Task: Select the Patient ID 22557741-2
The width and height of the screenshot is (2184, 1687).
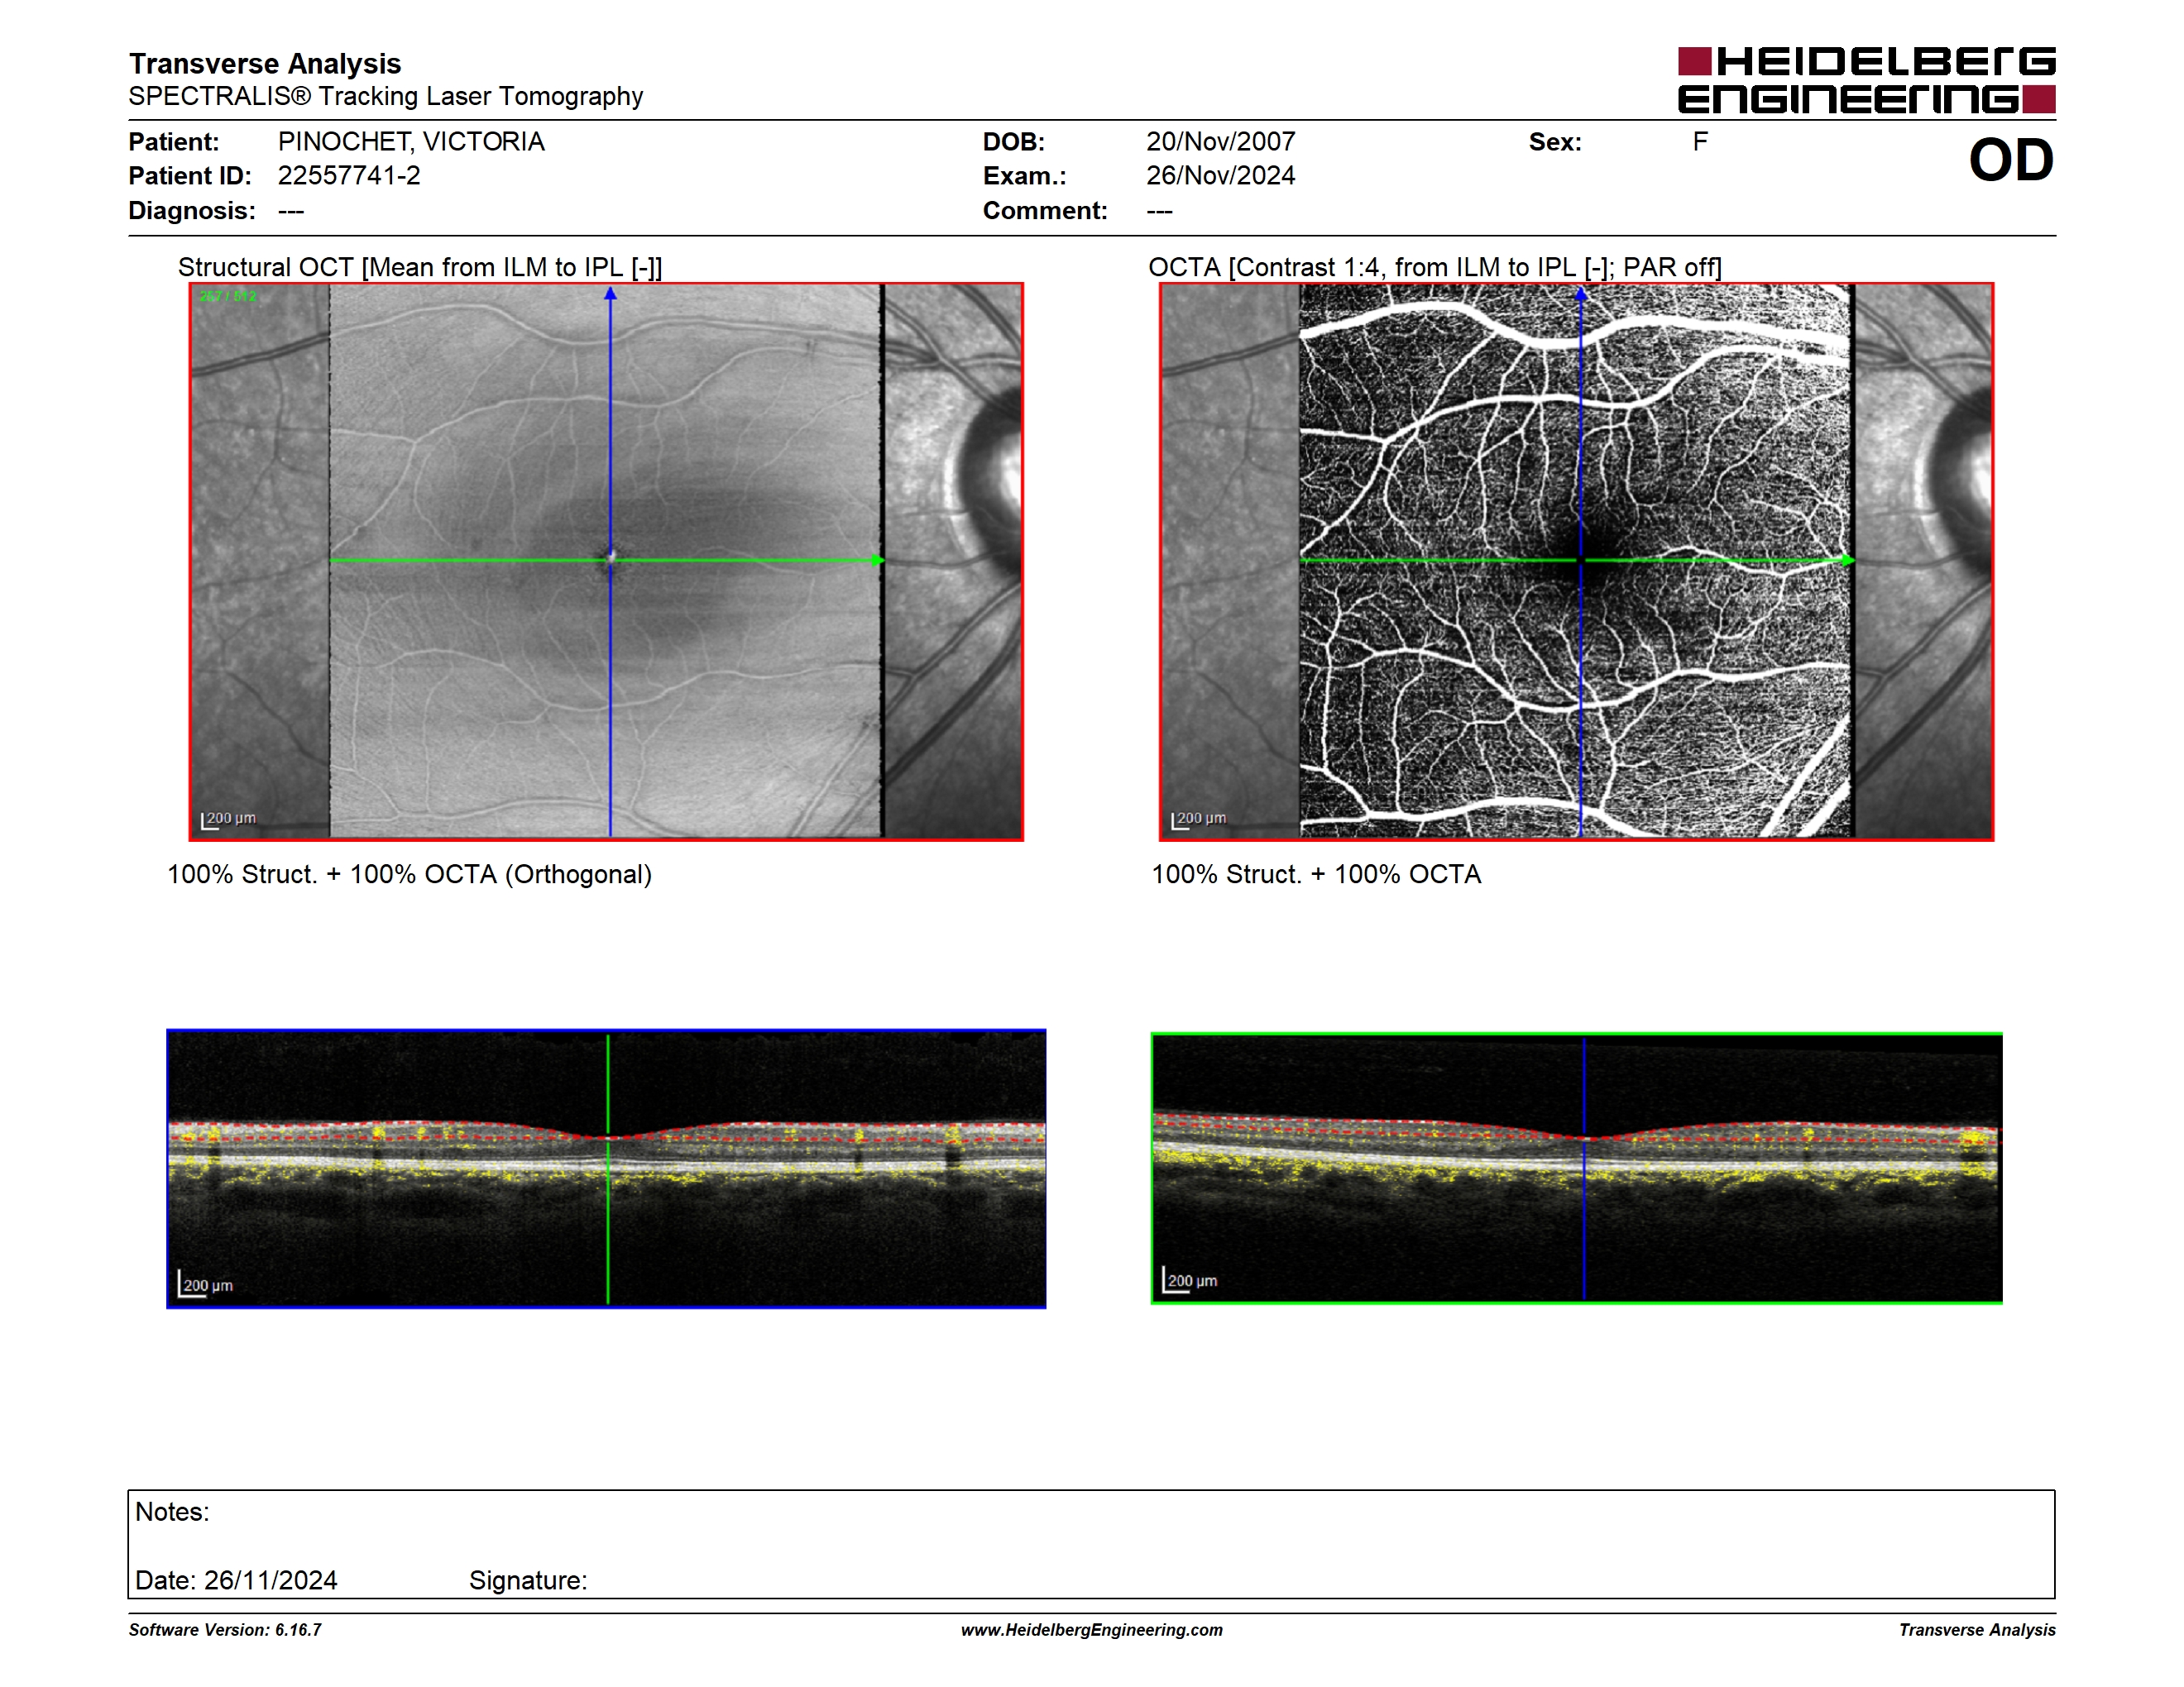Action: [349, 176]
